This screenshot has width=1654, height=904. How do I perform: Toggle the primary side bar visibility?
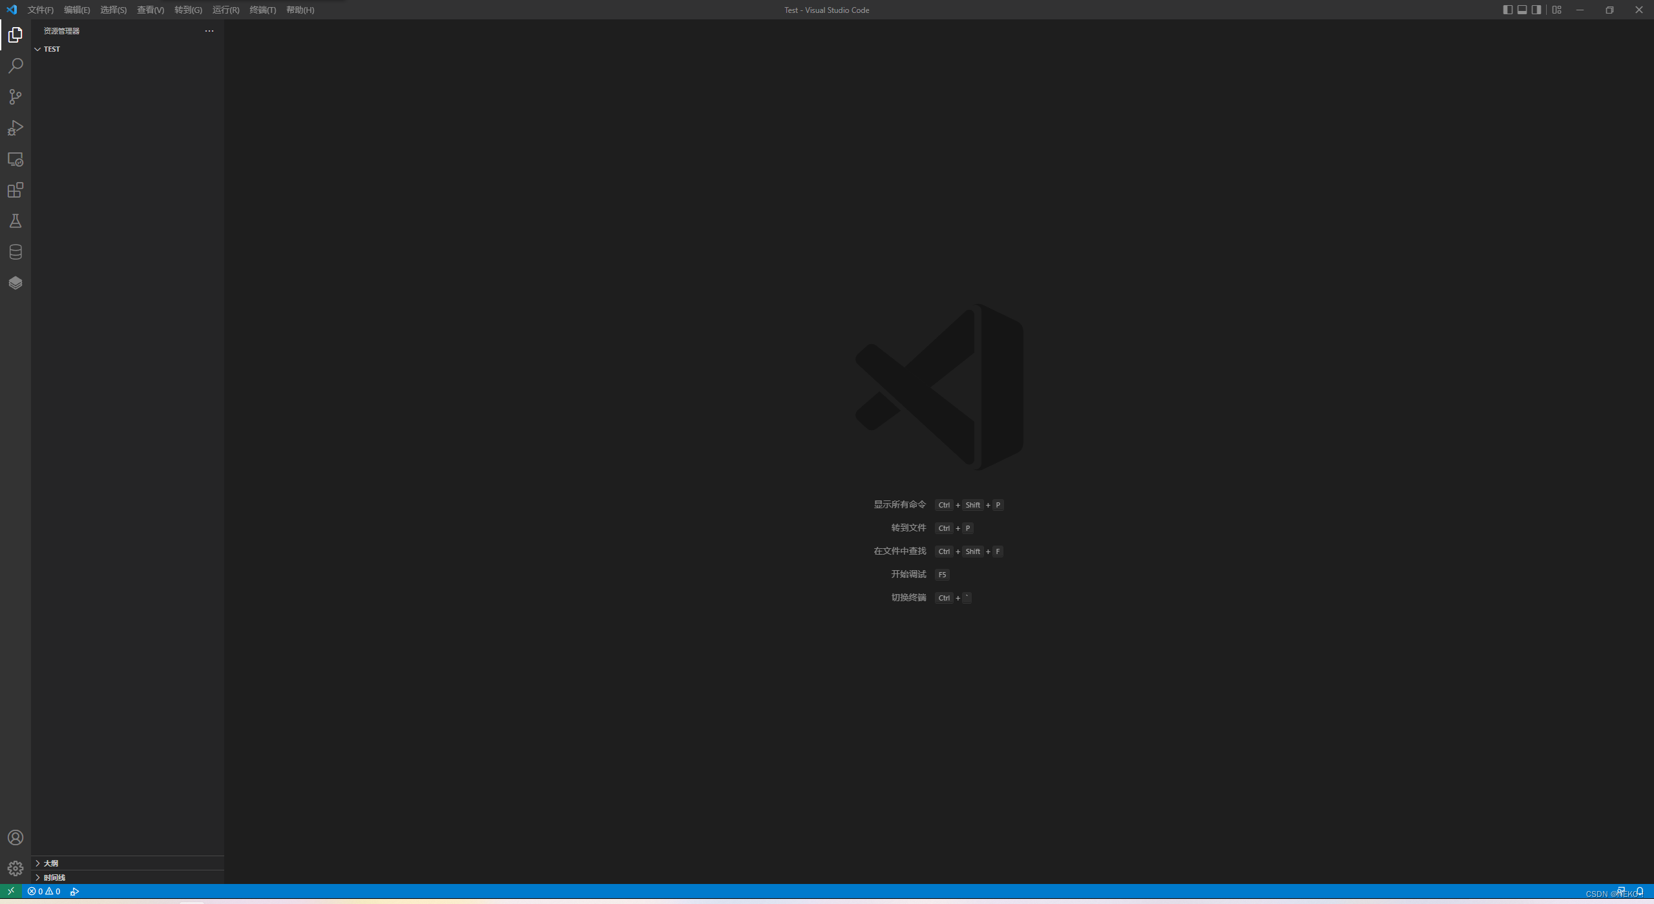point(1507,10)
